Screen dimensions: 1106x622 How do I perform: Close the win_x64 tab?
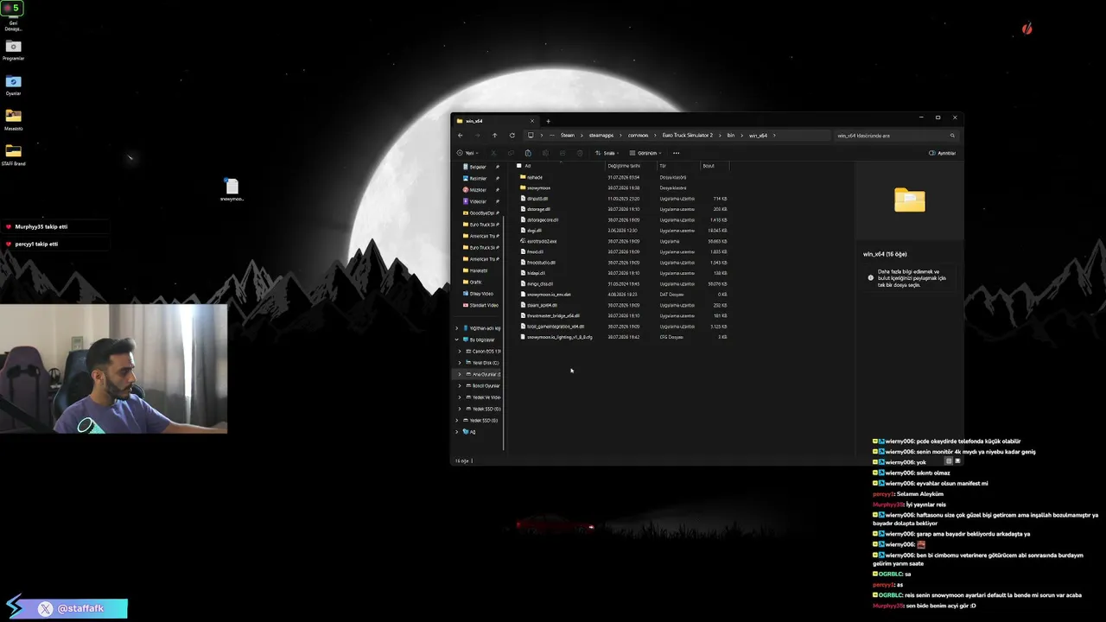point(532,121)
